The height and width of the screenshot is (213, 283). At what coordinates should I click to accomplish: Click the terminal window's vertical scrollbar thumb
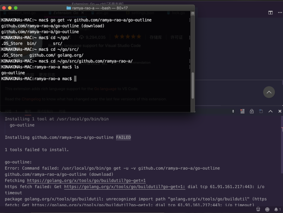193,86
